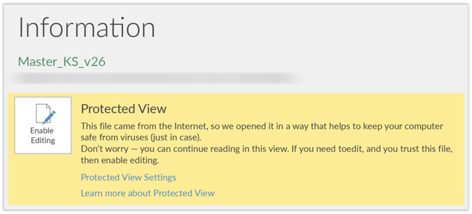Select the "Enable Editing" label under the icon

click(x=43, y=135)
